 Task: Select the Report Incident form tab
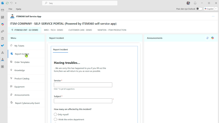[x=60, y=50]
